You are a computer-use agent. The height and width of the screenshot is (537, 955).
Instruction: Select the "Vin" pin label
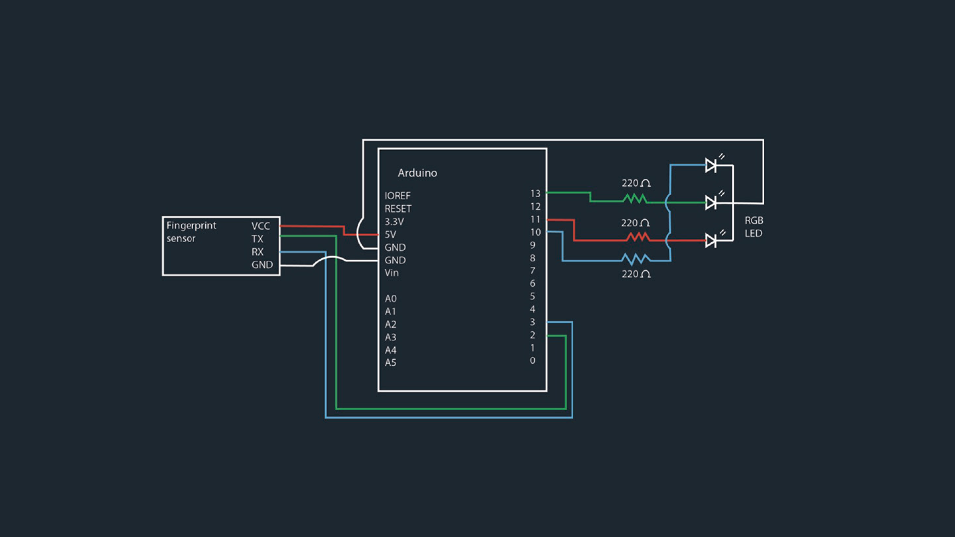click(391, 273)
